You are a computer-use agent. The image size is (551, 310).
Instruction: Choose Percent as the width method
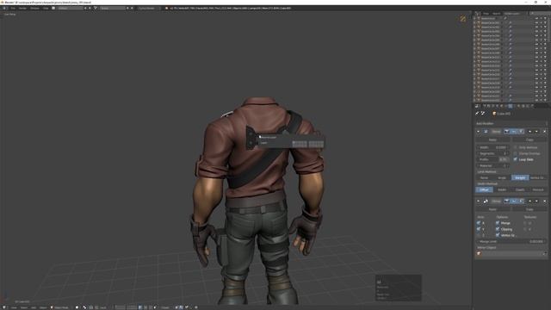pyautogui.click(x=538, y=189)
